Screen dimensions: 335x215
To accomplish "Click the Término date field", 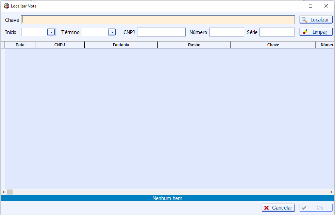I will [95, 32].
